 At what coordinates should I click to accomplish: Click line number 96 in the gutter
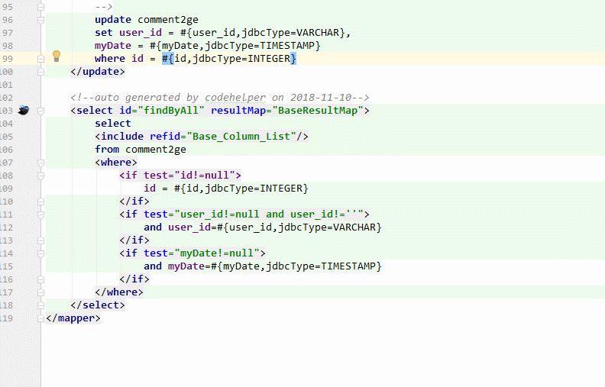click(x=8, y=20)
